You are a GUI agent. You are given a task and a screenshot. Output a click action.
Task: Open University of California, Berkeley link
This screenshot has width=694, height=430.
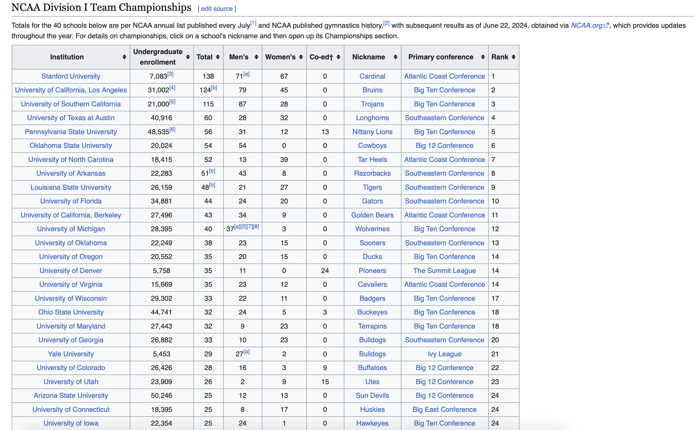tap(71, 215)
